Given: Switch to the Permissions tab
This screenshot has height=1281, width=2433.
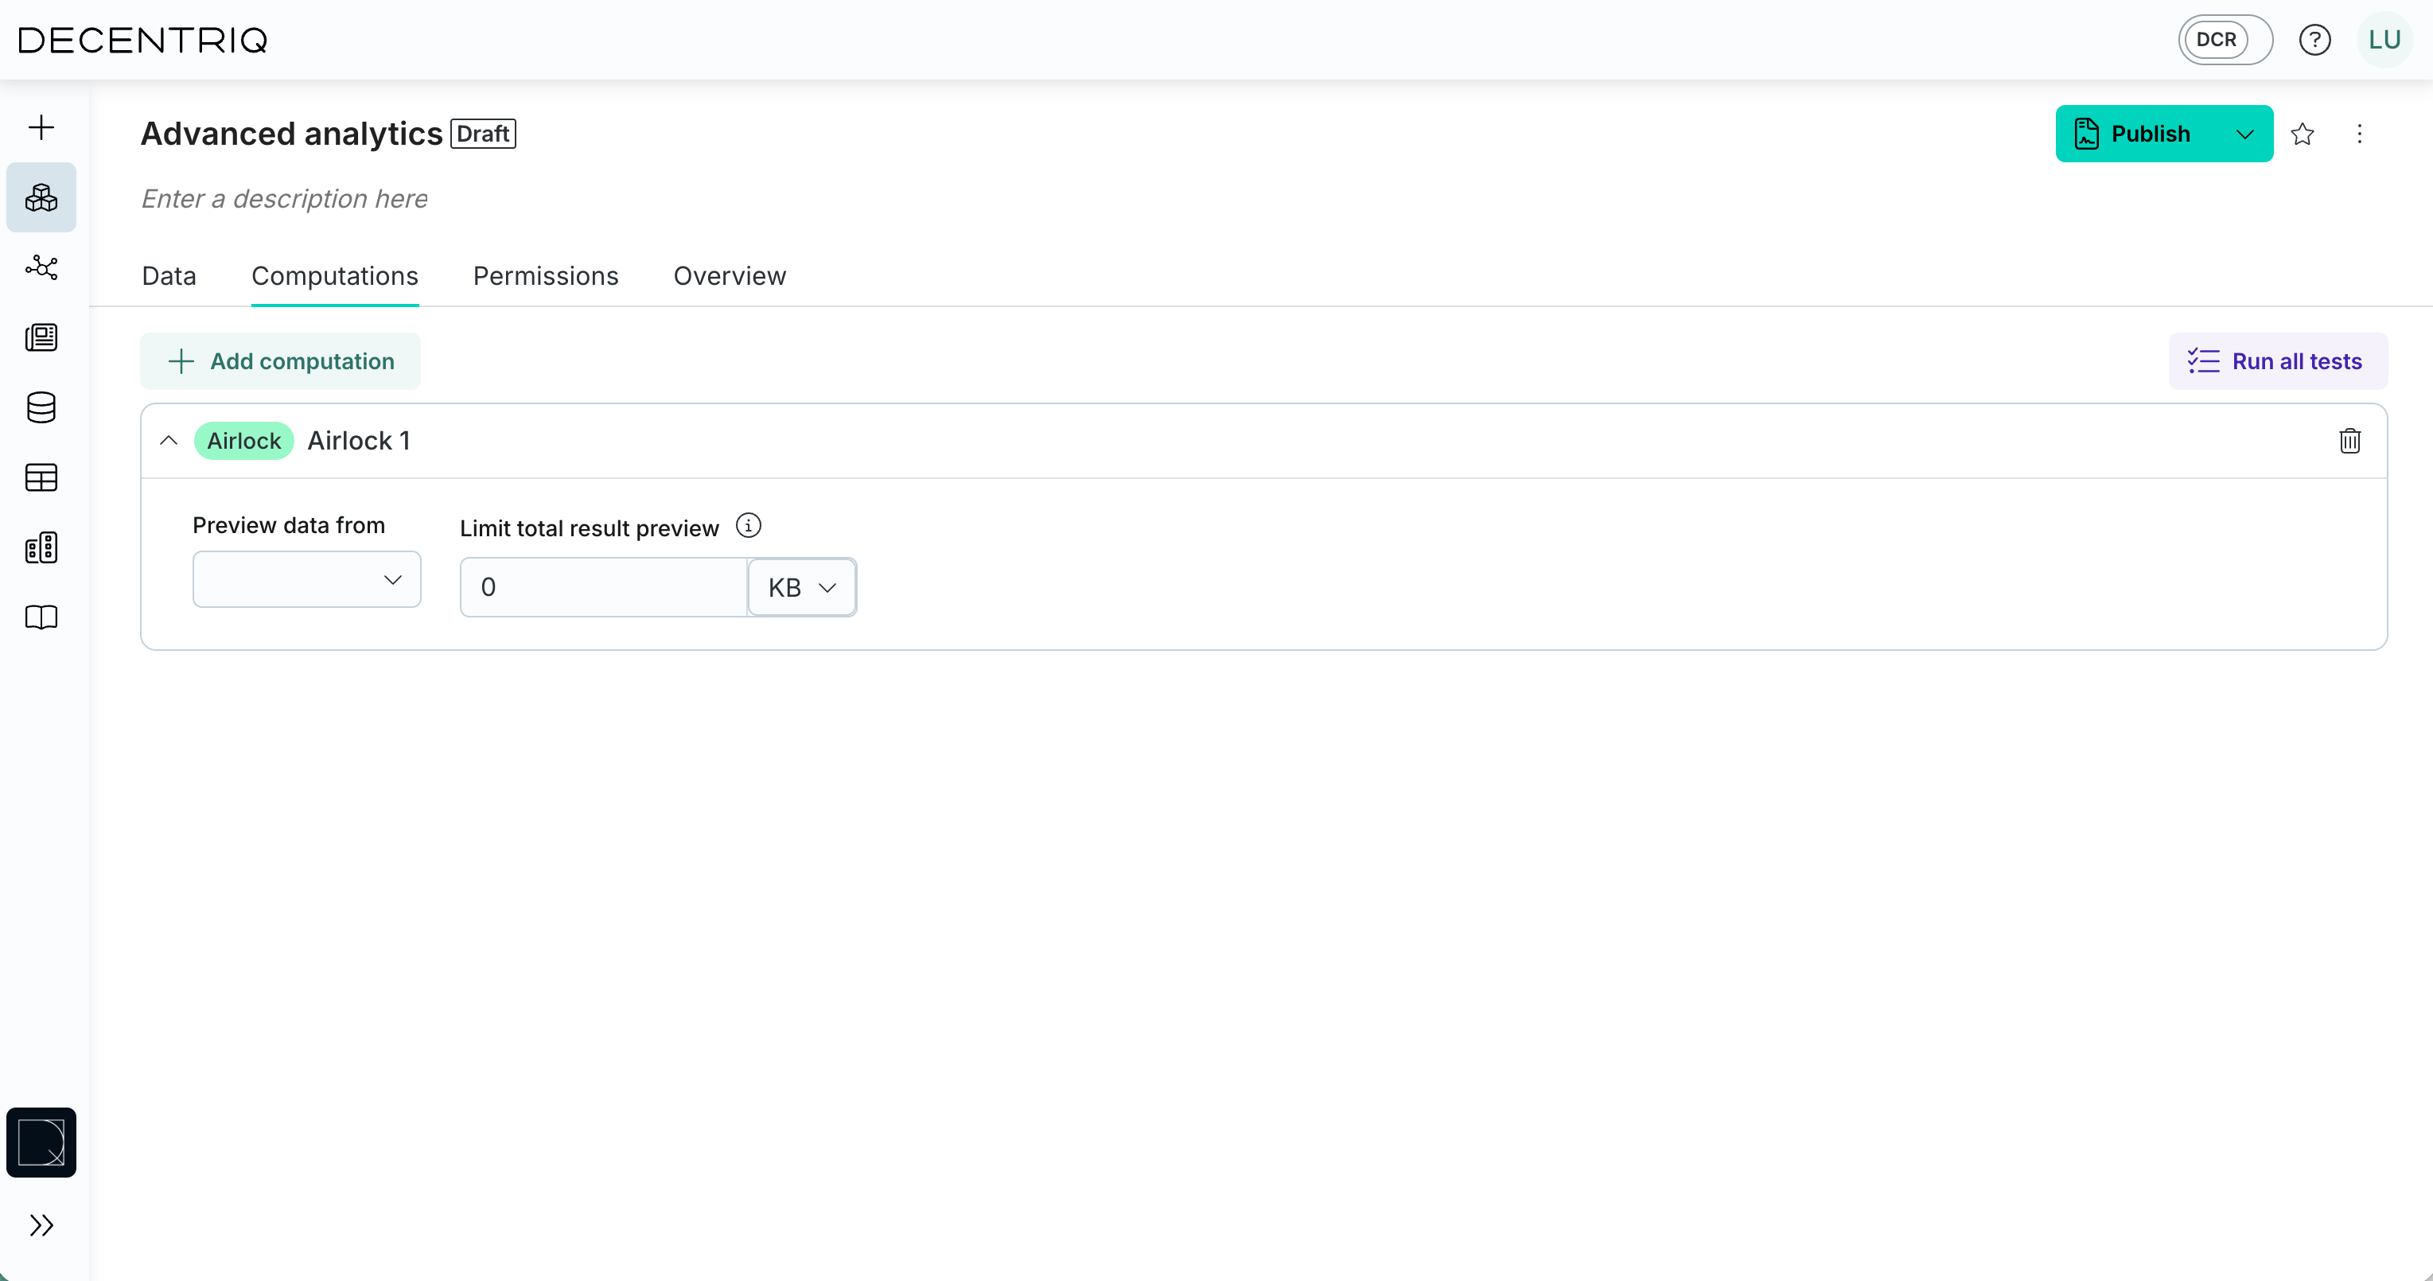Looking at the screenshot, I should tap(545, 276).
